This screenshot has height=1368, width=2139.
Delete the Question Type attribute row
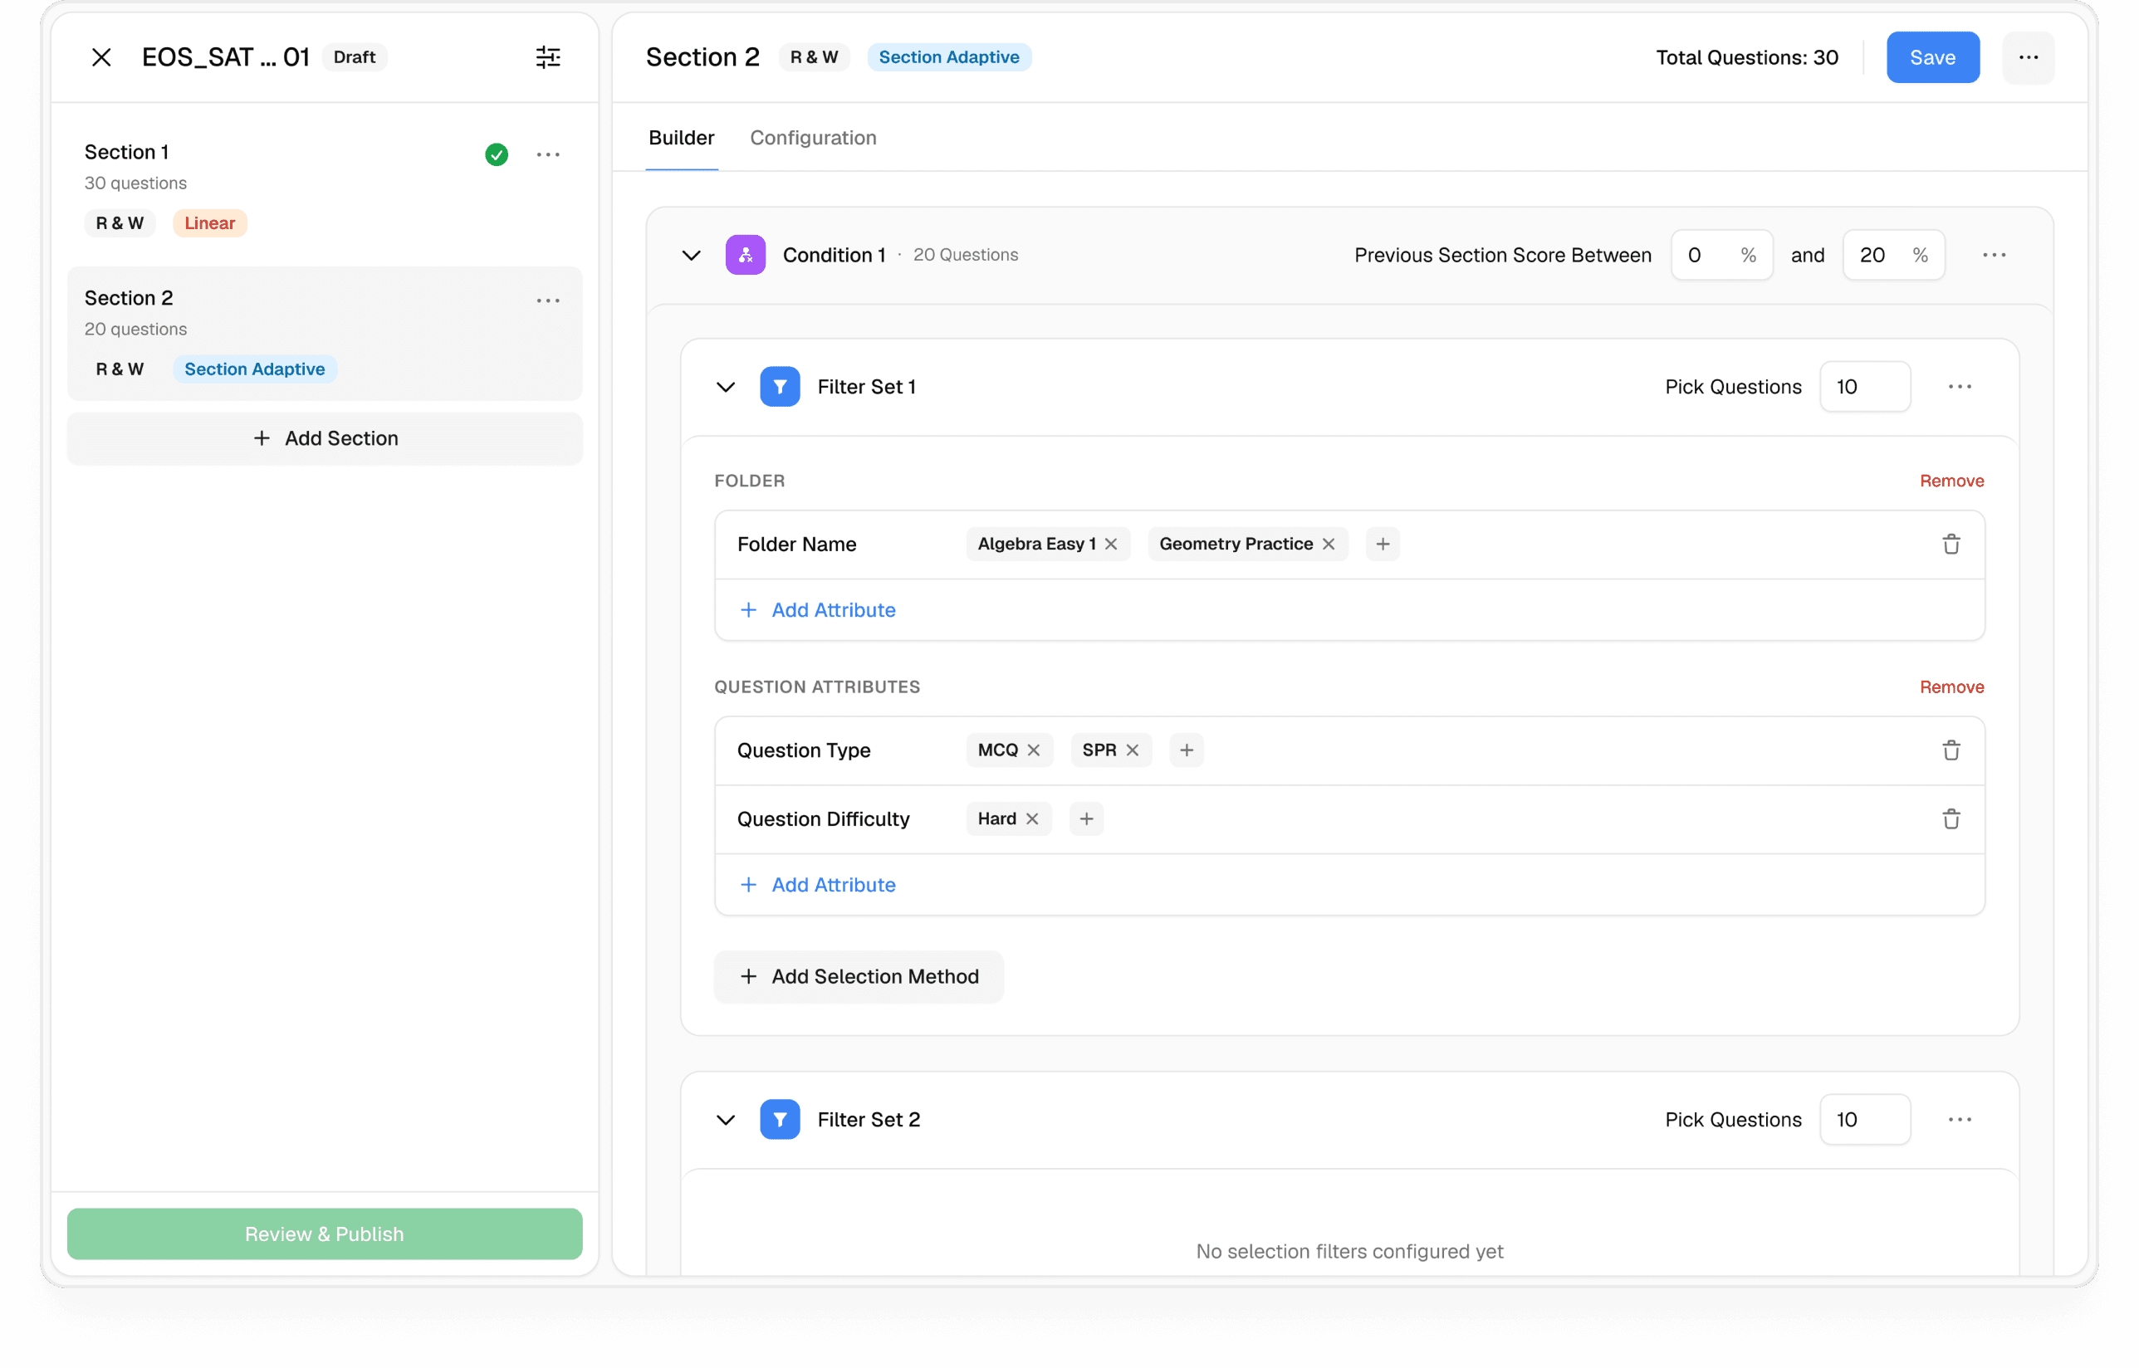(x=1951, y=750)
